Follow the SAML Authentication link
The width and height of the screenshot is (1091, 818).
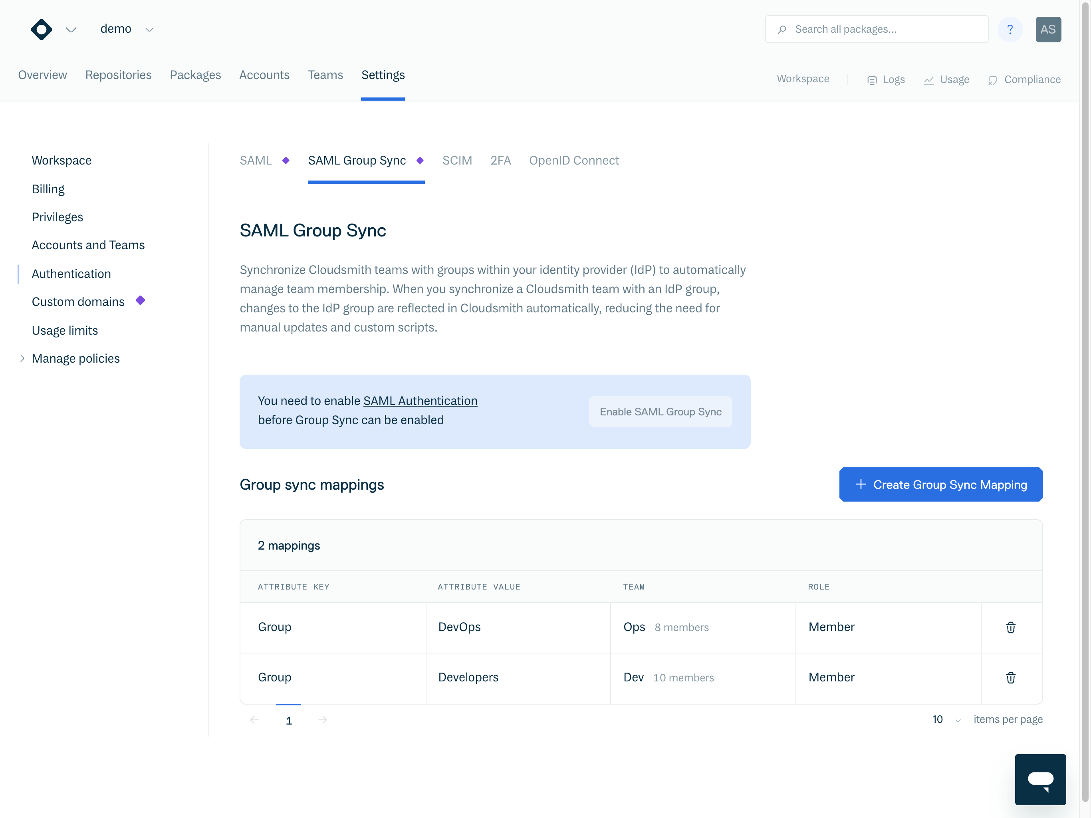420,401
